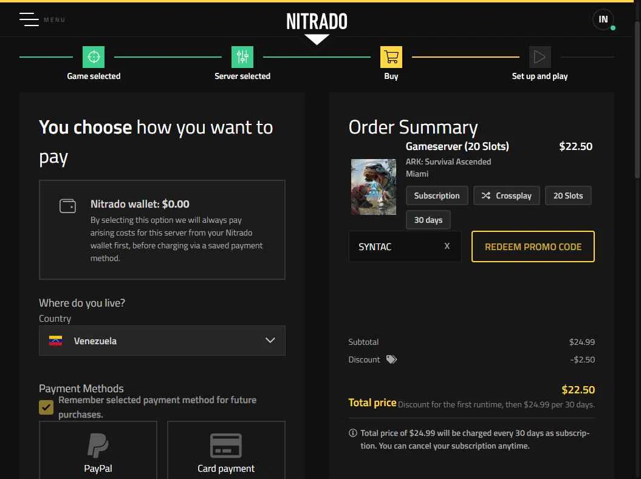Click the page vertical scrollbar
641x479 pixels.
tap(637, 100)
